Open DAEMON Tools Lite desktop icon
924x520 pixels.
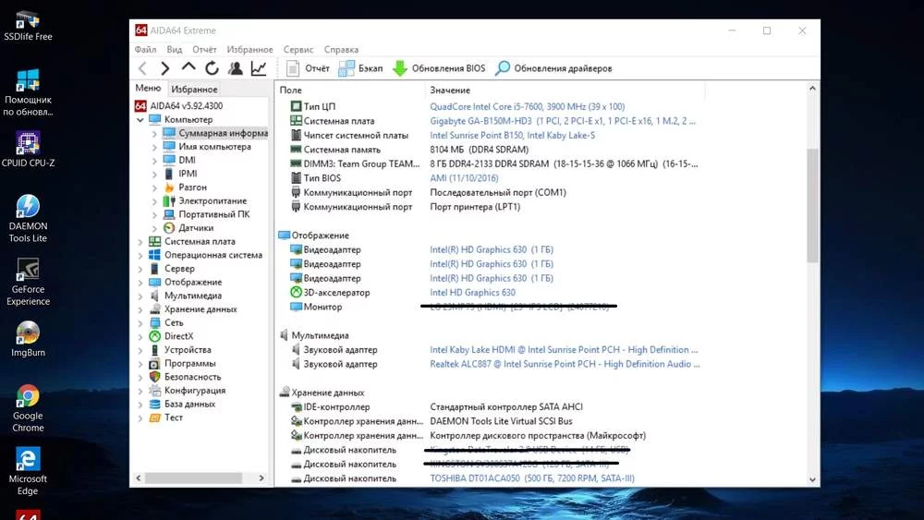click(x=28, y=219)
